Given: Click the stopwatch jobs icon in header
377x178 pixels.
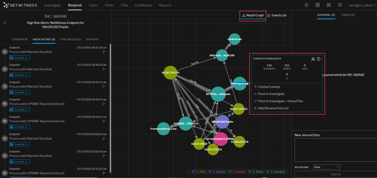Looking at the screenshot, I should [x=306, y=5].
